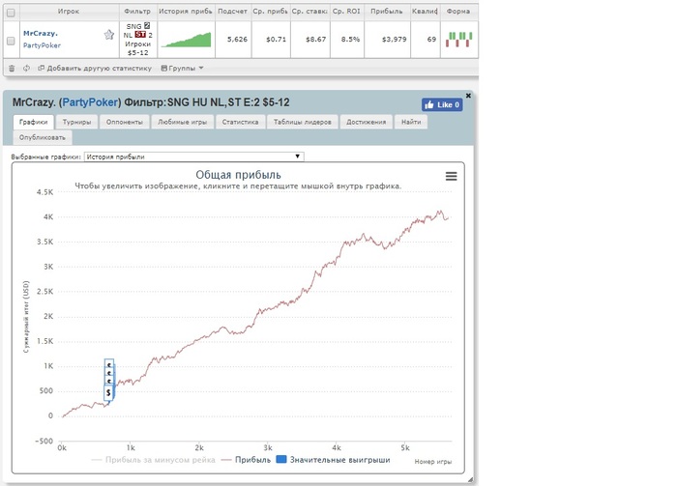
Task: Switch to the Турниры tab
Action: [76, 122]
